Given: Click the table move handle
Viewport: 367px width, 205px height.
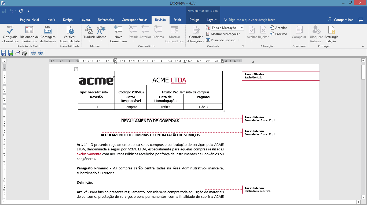Looking at the screenshot, I should 76,69.
